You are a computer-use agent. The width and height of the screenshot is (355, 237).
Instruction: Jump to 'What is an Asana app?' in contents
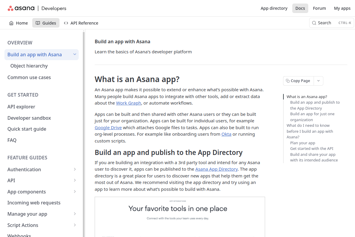[x=307, y=97]
